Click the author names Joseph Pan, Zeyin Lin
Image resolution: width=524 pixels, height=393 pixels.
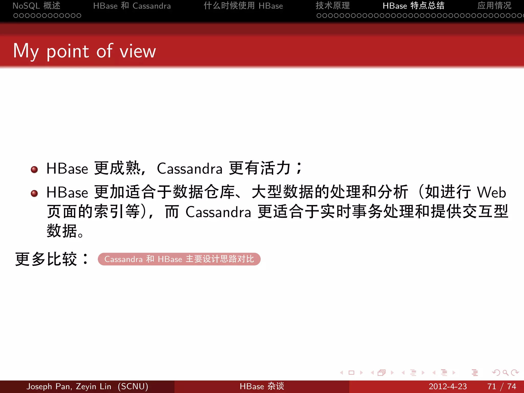(x=69, y=386)
